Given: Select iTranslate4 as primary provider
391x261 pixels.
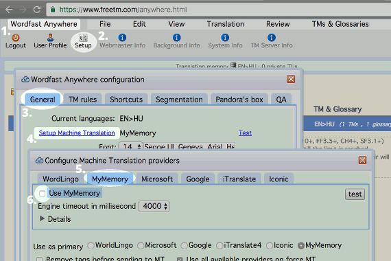Looking at the screenshot, I should [220, 246].
